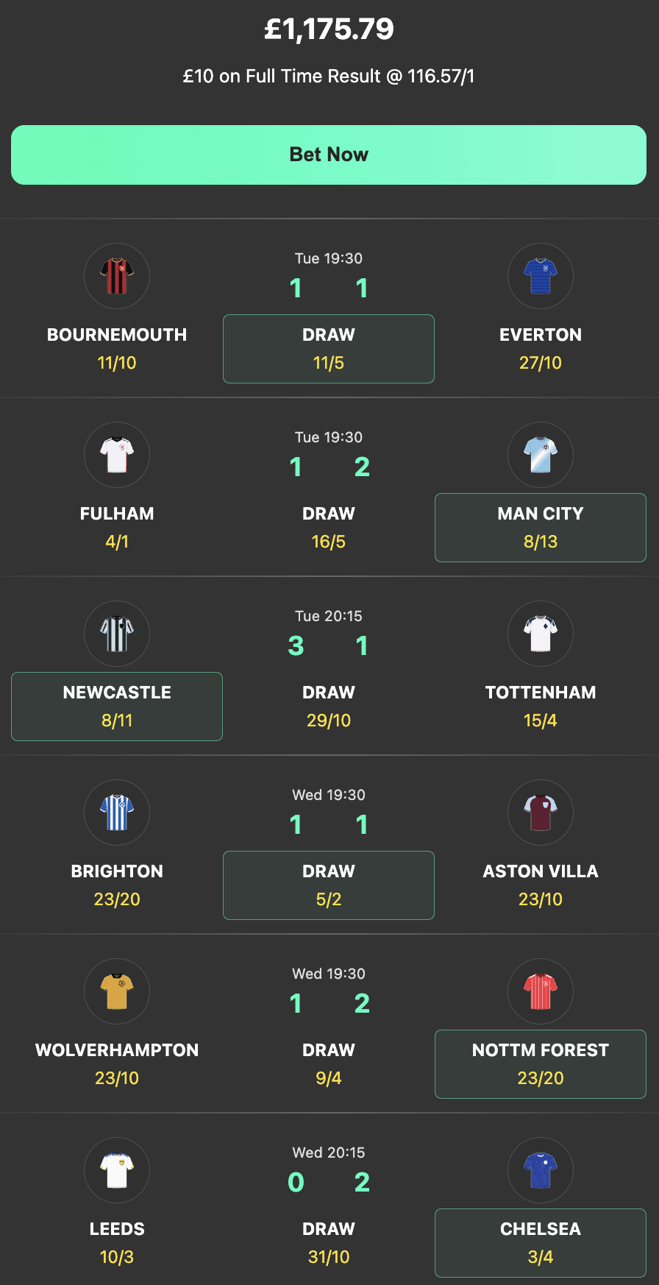Click the £1,175.79 potential returns heading

point(329,29)
